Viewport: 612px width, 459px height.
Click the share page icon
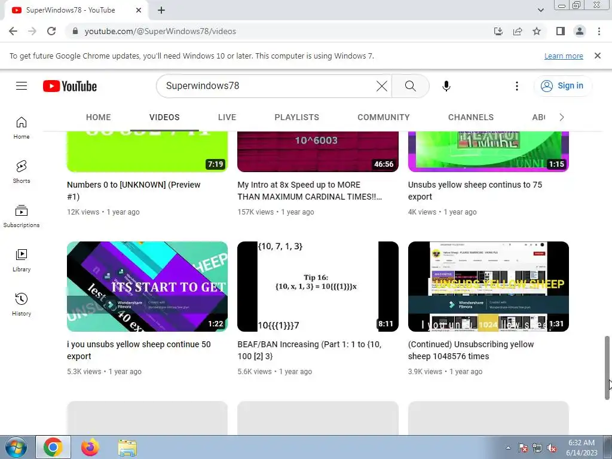point(518,31)
